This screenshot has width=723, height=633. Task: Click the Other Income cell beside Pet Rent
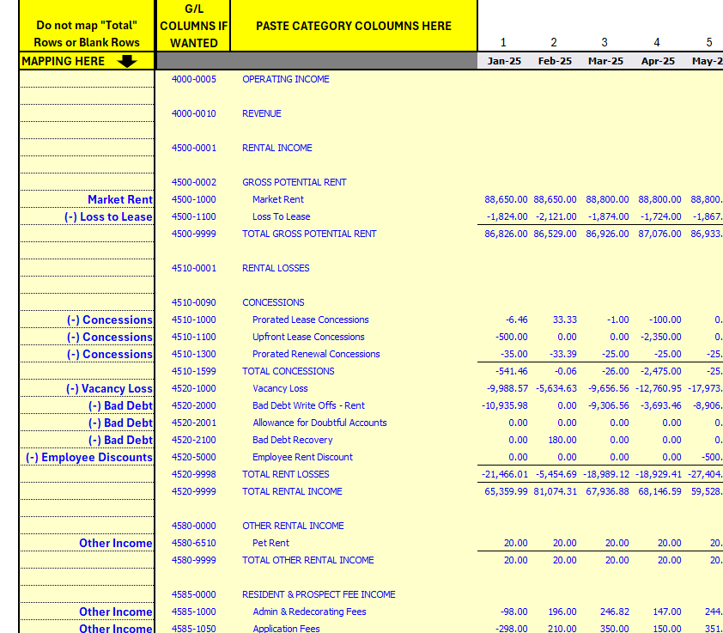pyautogui.click(x=116, y=543)
